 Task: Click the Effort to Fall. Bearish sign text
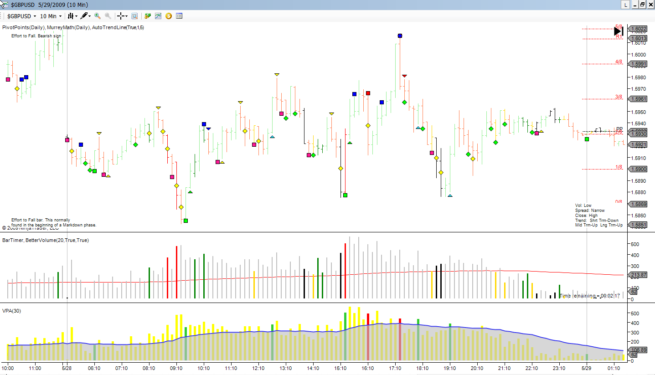click(36, 36)
